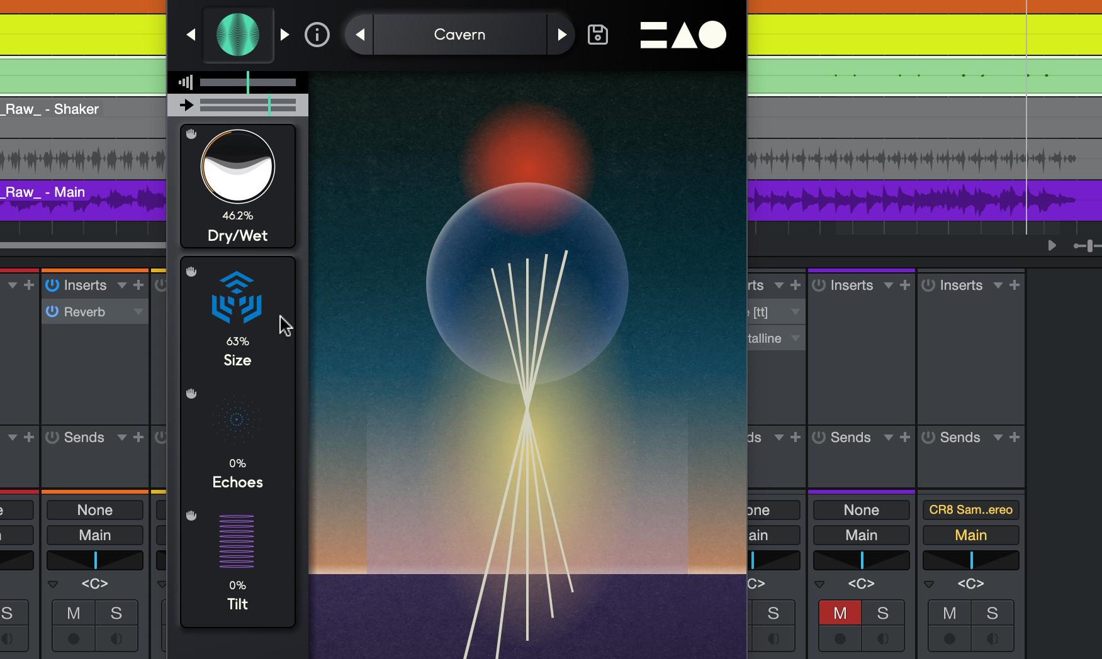
Task: Toggle the lock hand icon on Dry/Wet
Action: (191, 134)
